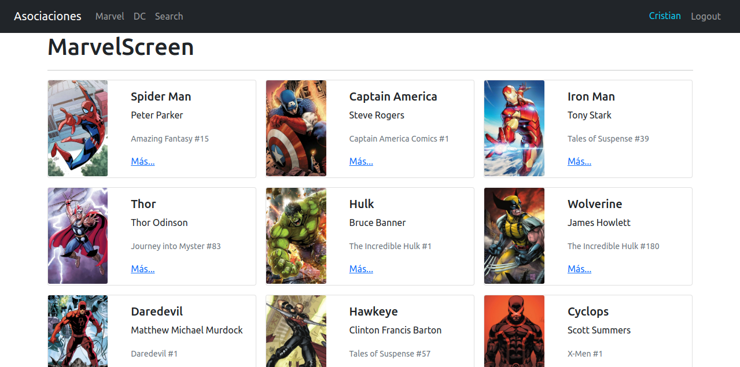Select the Captain America card title
This screenshot has width=740, height=367.
click(x=393, y=97)
